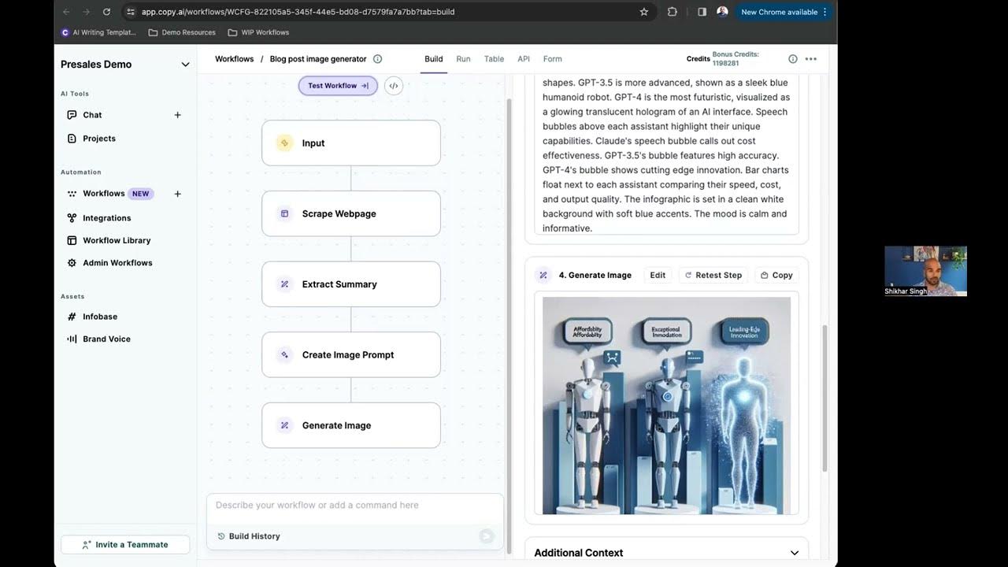Switch to the Table tab
1008x567 pixels.
[x=494, y=59]
